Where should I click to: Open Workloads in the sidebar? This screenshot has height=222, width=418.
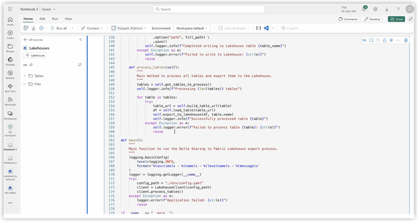click(10, 101)
